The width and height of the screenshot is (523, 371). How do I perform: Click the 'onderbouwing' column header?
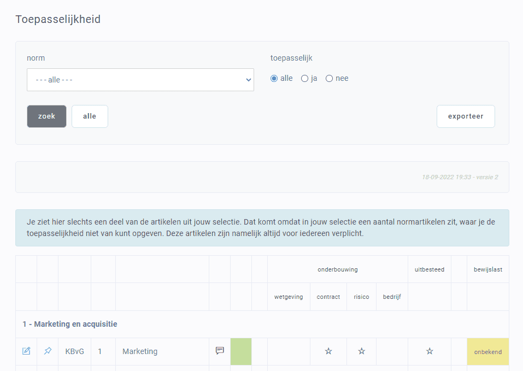click(x=338, y=269)
